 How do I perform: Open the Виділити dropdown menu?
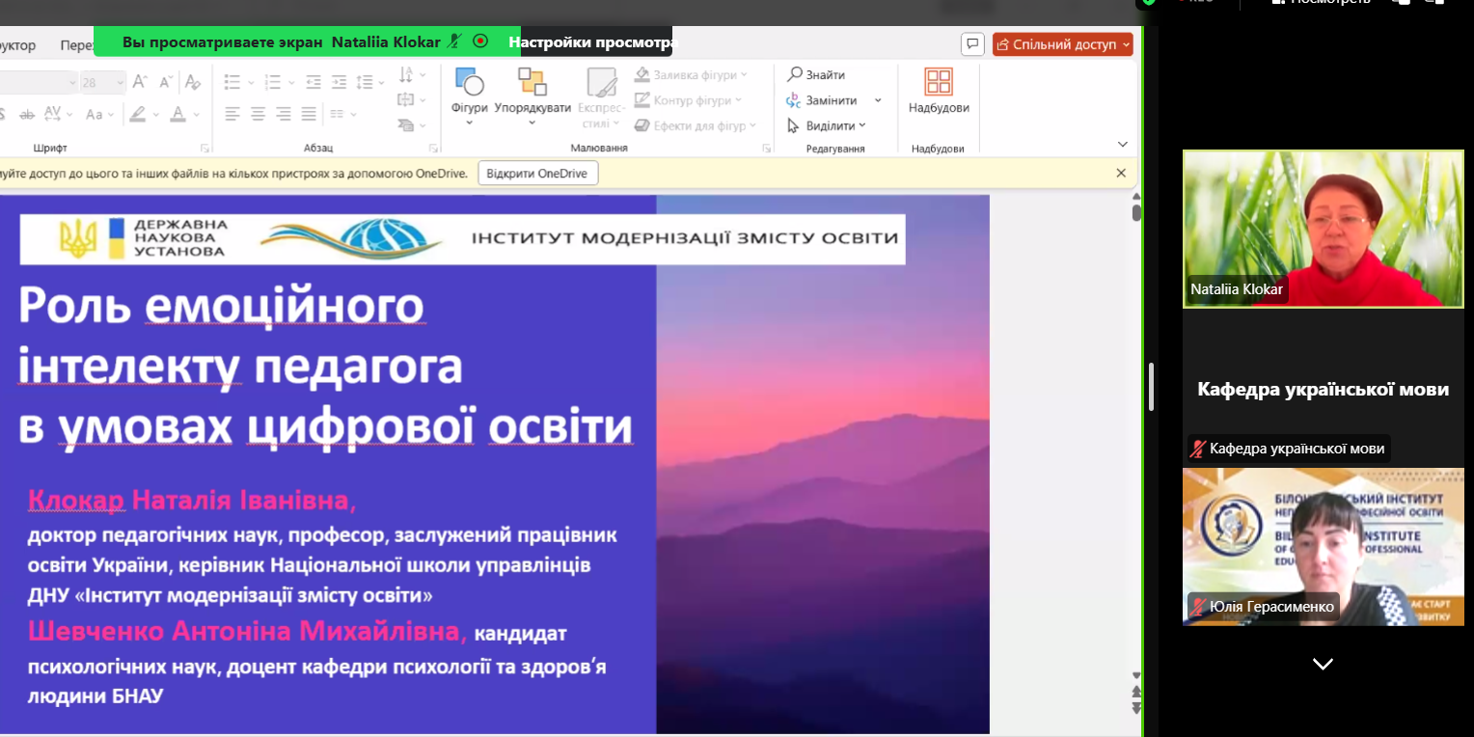[x=827, y=126]
